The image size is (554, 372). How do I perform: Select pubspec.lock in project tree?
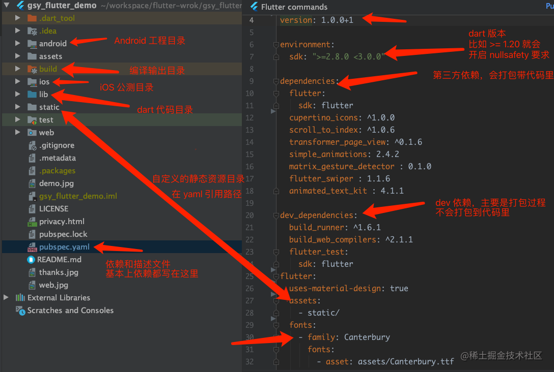63,234
